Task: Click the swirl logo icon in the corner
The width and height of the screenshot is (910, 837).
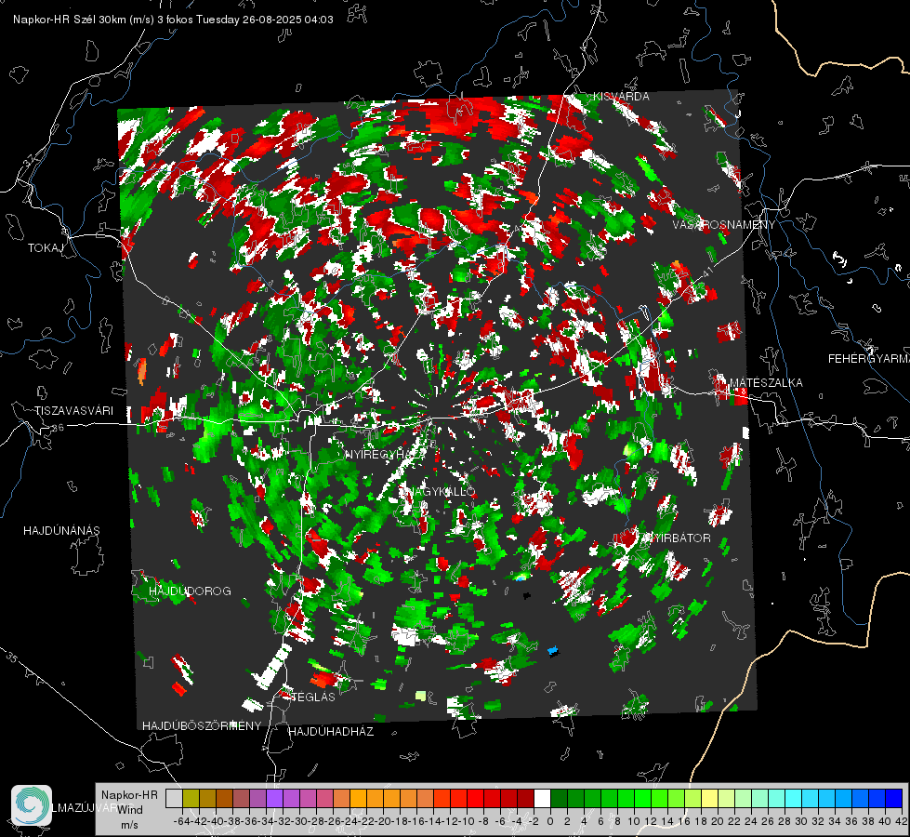Action: (32, 805)
